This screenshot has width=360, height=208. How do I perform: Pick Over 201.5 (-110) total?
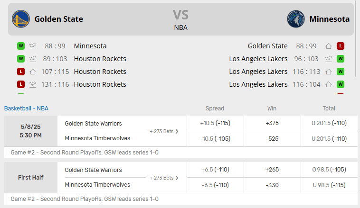[x=329, y=123]
